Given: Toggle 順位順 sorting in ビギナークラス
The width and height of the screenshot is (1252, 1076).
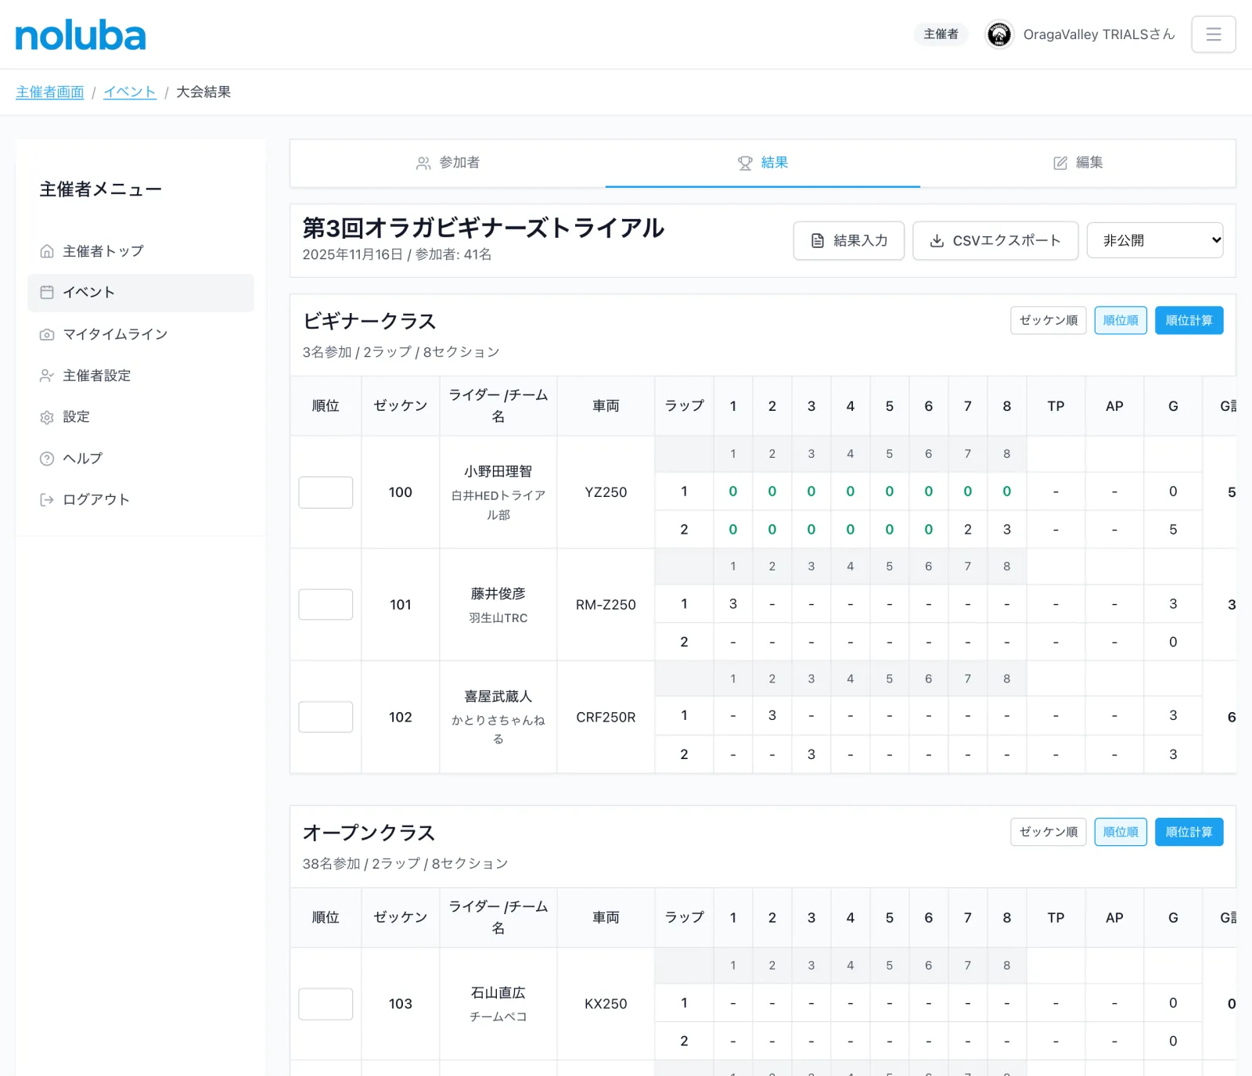Looking at the screenshot, I should [x=1121, y=320].
